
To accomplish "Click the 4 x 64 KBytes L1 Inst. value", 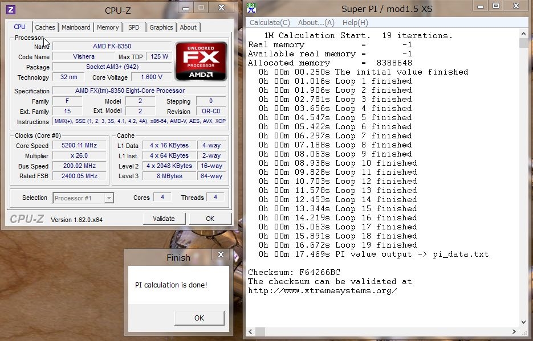I will 169,155.
